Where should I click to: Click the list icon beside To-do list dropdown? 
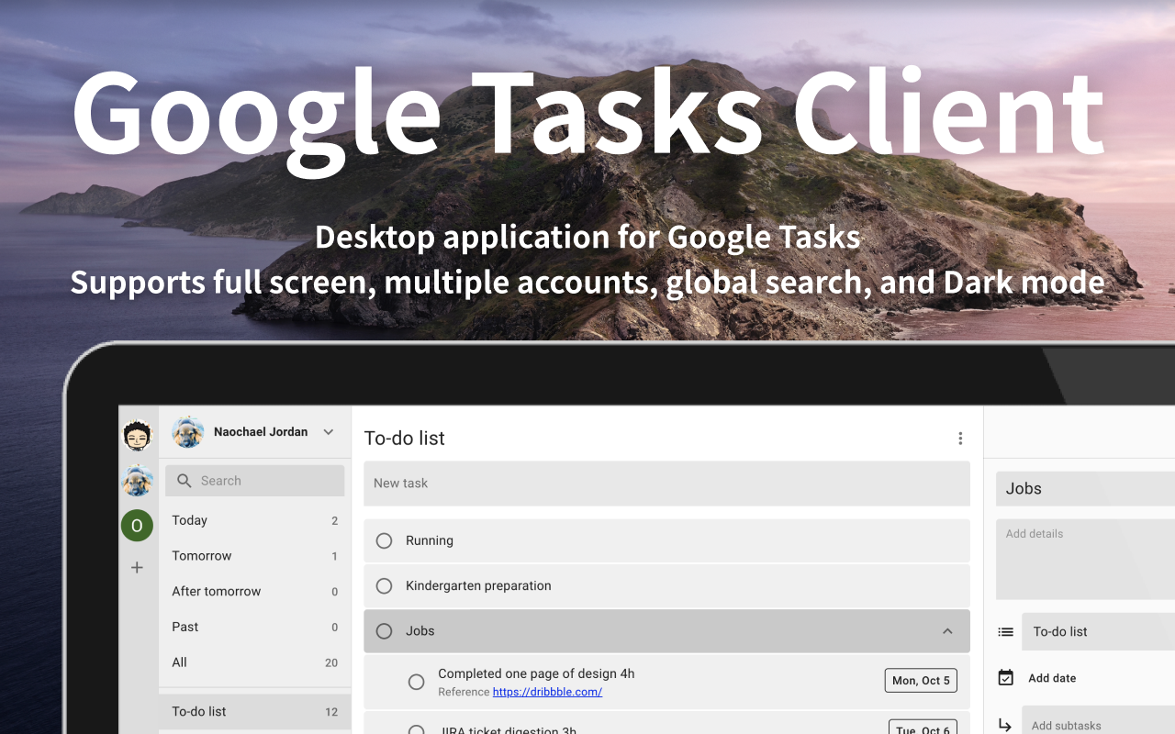tap(1006, 632)
